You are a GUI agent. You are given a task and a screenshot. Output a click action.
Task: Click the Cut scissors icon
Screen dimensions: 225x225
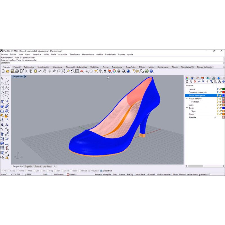coord(26,71)
